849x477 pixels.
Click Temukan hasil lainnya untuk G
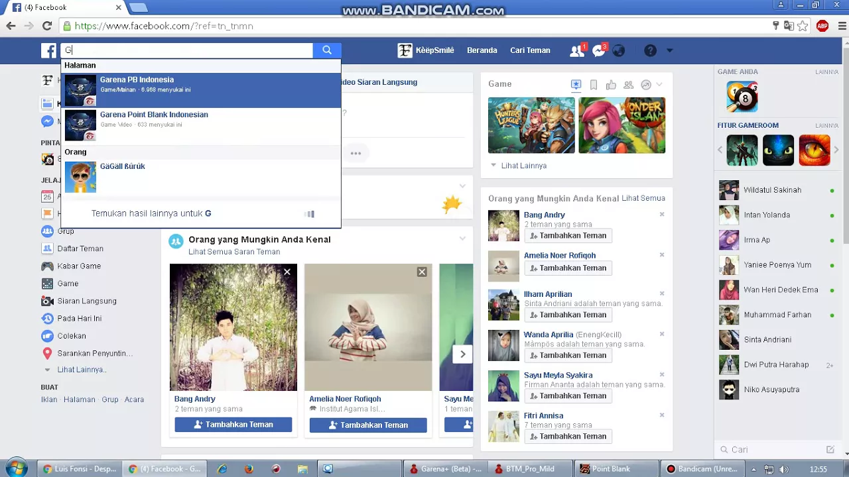151,213
